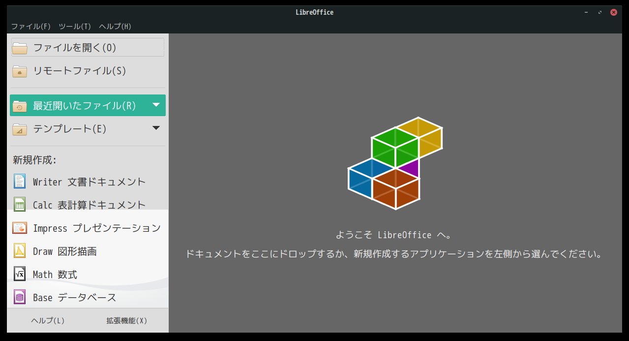Create a new Math 数式

88,274
